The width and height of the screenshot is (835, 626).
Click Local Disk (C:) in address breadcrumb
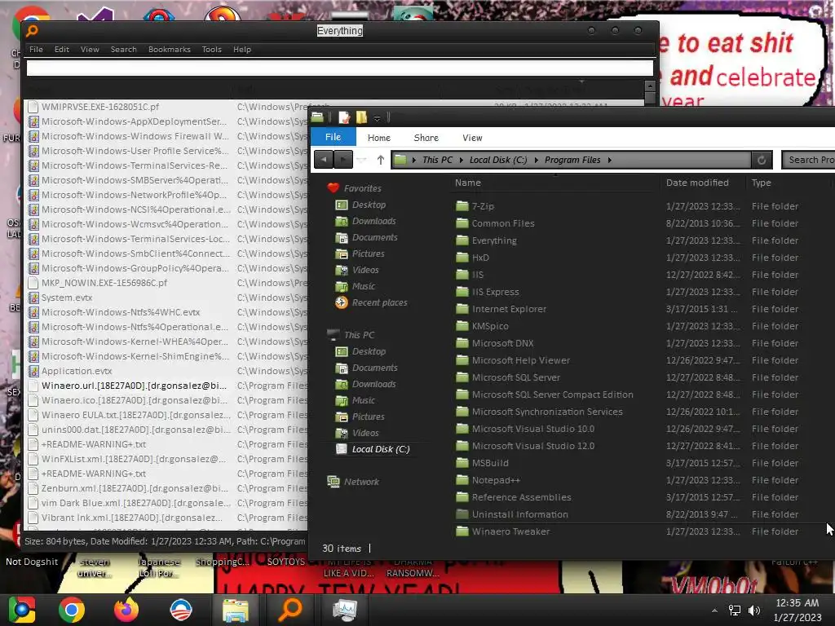point(498,160)
